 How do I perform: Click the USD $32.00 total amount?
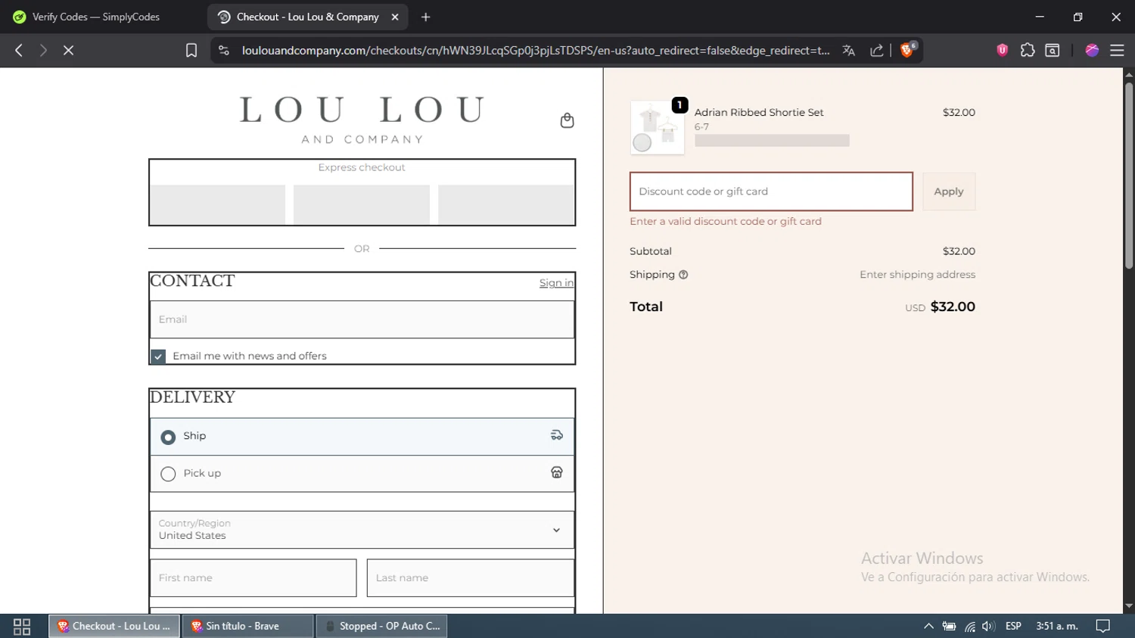(x=940, y=307)
